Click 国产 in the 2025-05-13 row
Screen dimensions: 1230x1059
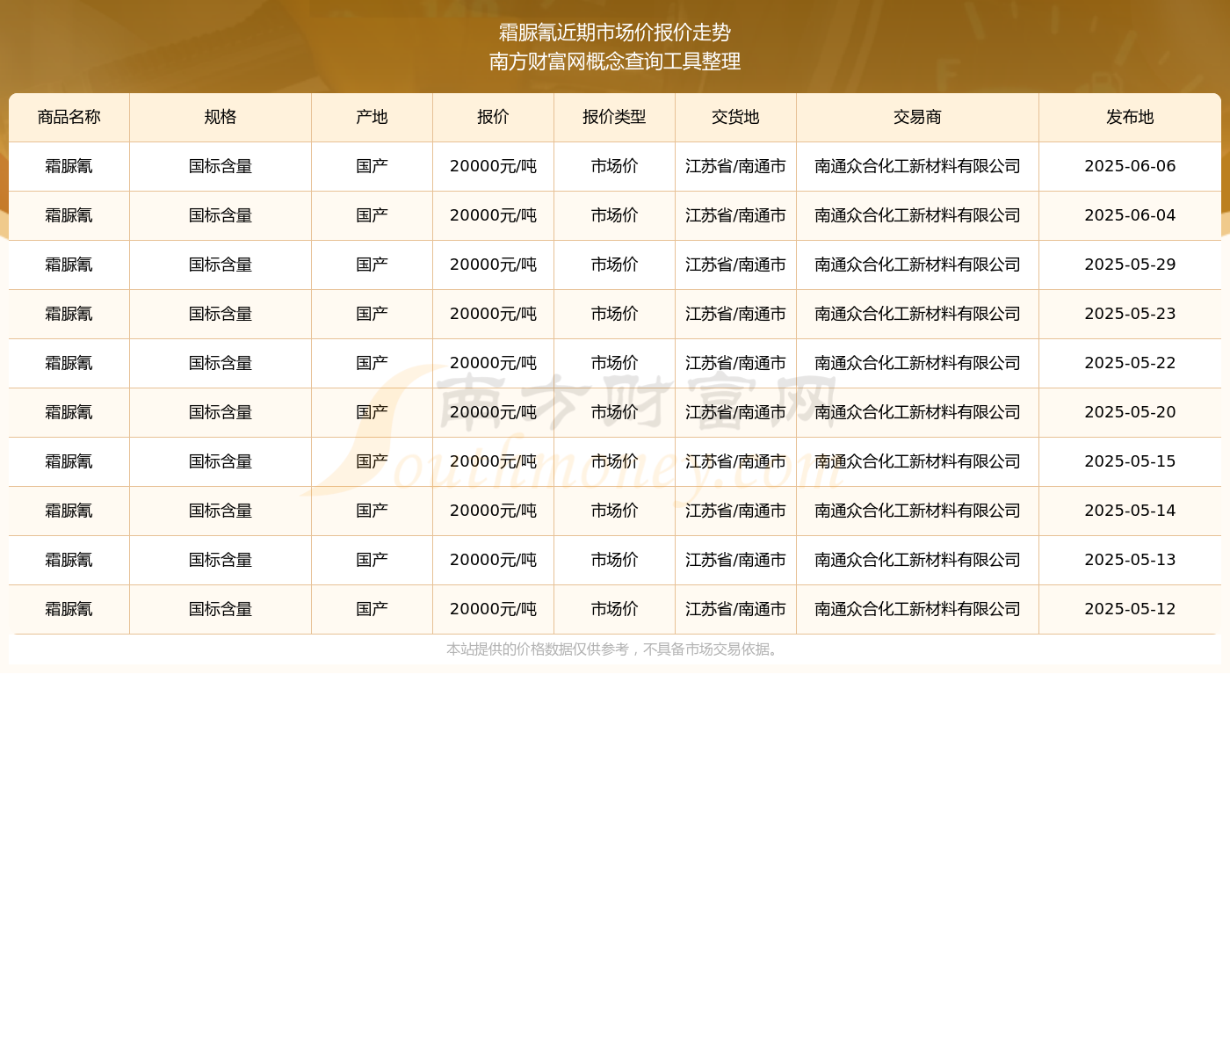(x=373, y=560)
